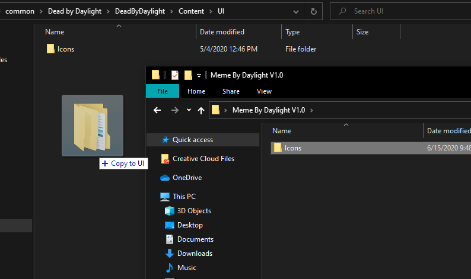Click the 6/15/2020 date cell of Icons
This screenshot has width=471, height=279.
(x=449, y=148)
